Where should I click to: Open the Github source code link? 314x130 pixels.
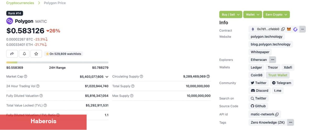[x=258, y=106]
